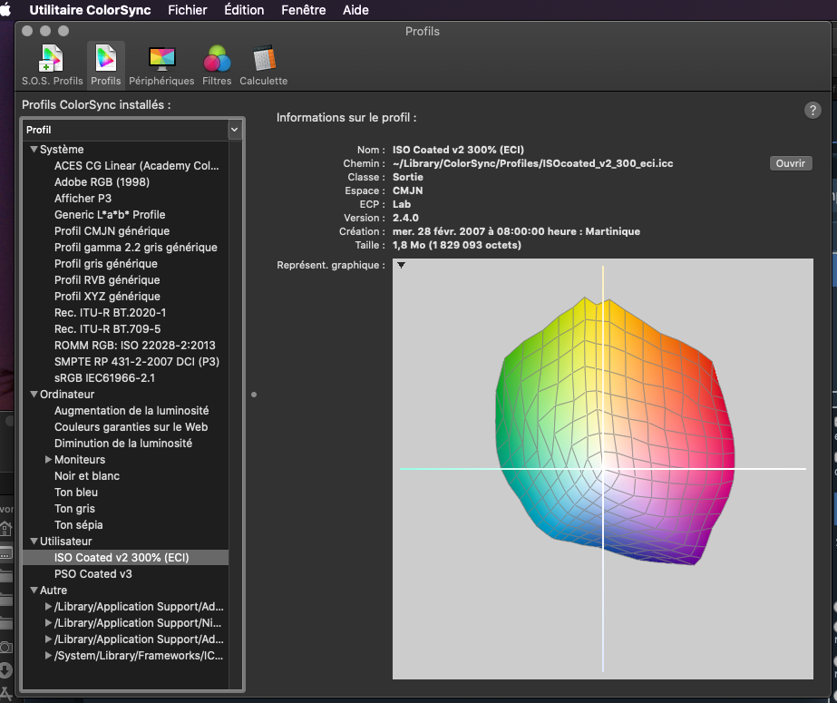The height and width of the screenshot is (703, 837).
Task: Collapse the Système group
Action: click(34, 150)
